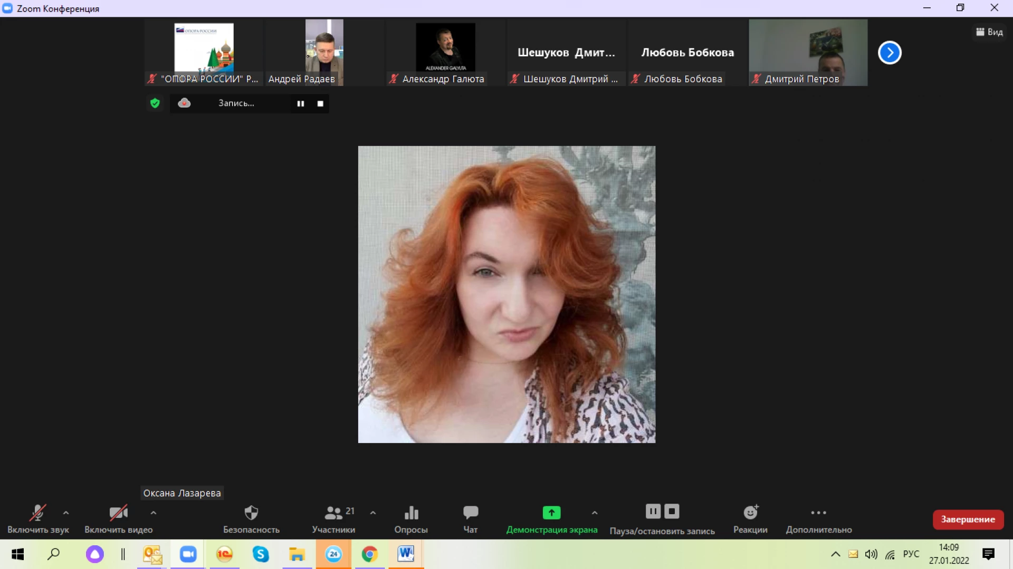1013x569 pixels.
Task: Open File Explorer in taskbar
Action: (297, 554)
